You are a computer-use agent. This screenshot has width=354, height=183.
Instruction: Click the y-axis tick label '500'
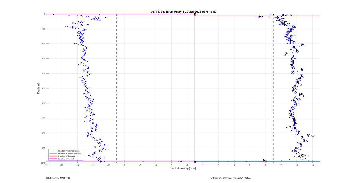tap(43, 88)
